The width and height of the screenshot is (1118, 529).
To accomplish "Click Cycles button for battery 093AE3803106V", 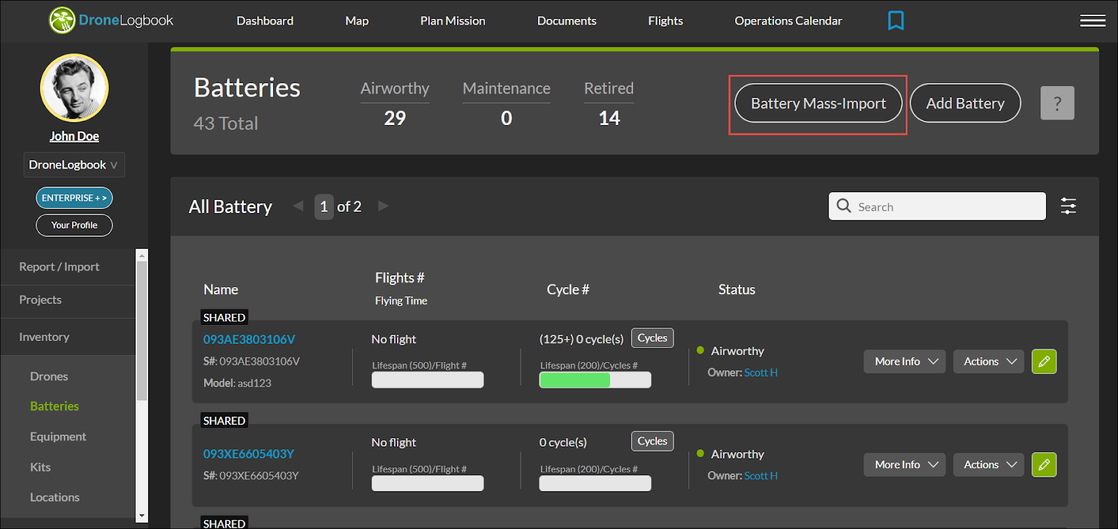I will (652, 338).
